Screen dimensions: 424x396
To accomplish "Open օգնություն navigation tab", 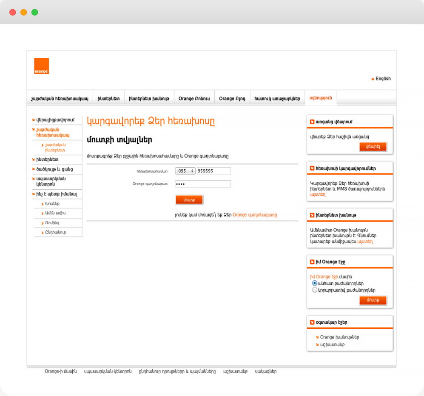I will pyautogui.click(x=321, y=98).
